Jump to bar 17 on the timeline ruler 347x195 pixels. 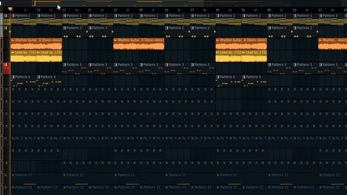64,10
